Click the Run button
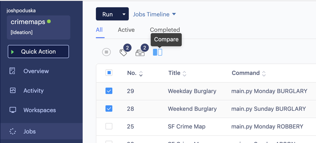Image resolution: width=316 pixels, height=143 pixels. click(x=107, y=14)
